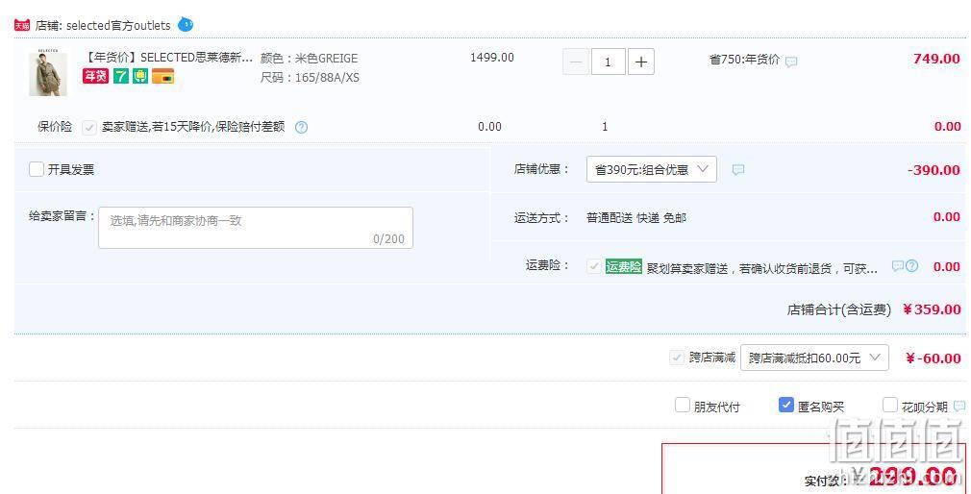Image resolution: width=971 pixels, height=494 pixels.
Task: Increase quantity with the plus button
Action: (641, 62)
